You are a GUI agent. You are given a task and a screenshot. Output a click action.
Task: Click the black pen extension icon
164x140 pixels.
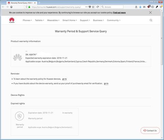tap(157, 7)
